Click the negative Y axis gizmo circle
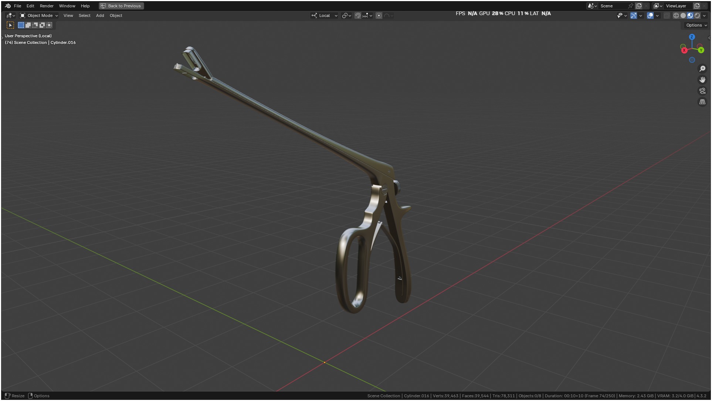712x401 pixels. 683,47
